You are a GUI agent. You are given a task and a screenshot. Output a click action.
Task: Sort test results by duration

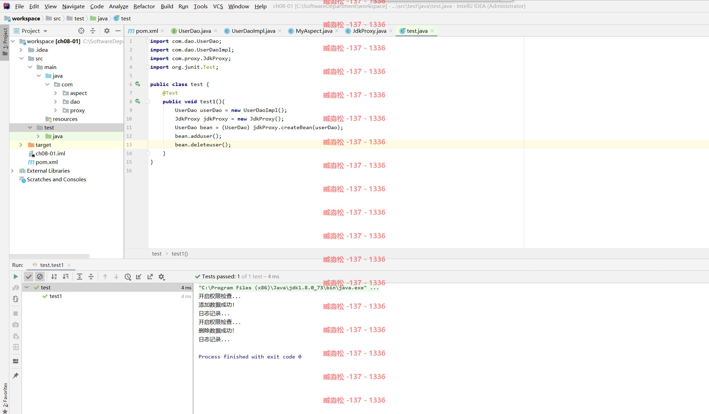65,277
